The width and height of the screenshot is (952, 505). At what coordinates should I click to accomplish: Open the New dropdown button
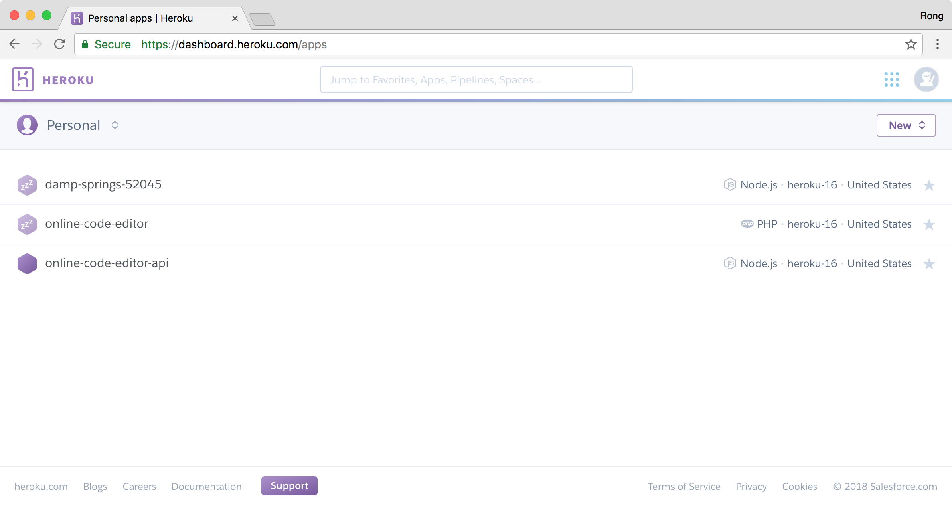(x=906, y=125)
